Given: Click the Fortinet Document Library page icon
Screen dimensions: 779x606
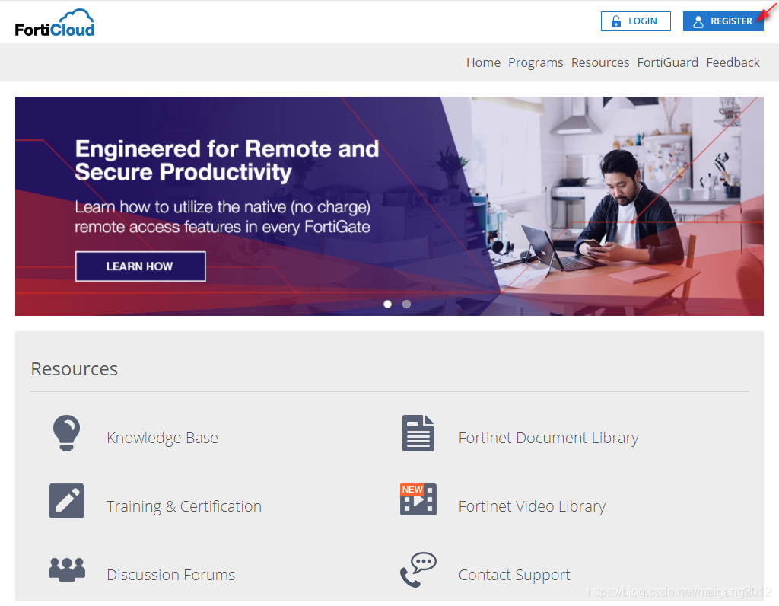Looking at the screenshot, I should 418,433.
